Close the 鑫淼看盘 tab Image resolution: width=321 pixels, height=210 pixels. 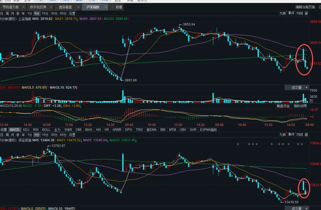[78, 7]
